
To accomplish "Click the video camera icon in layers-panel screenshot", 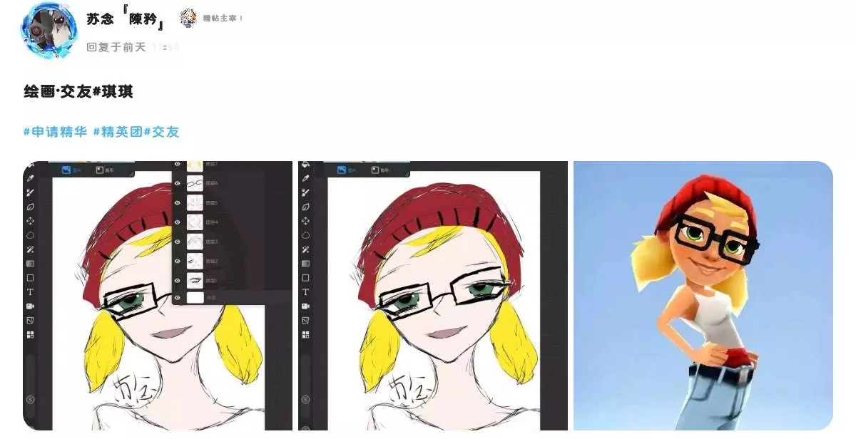I will (31, 306).
